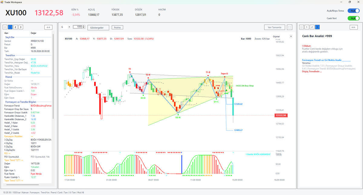Click the Tepe Trend T2T1 row

28,160
